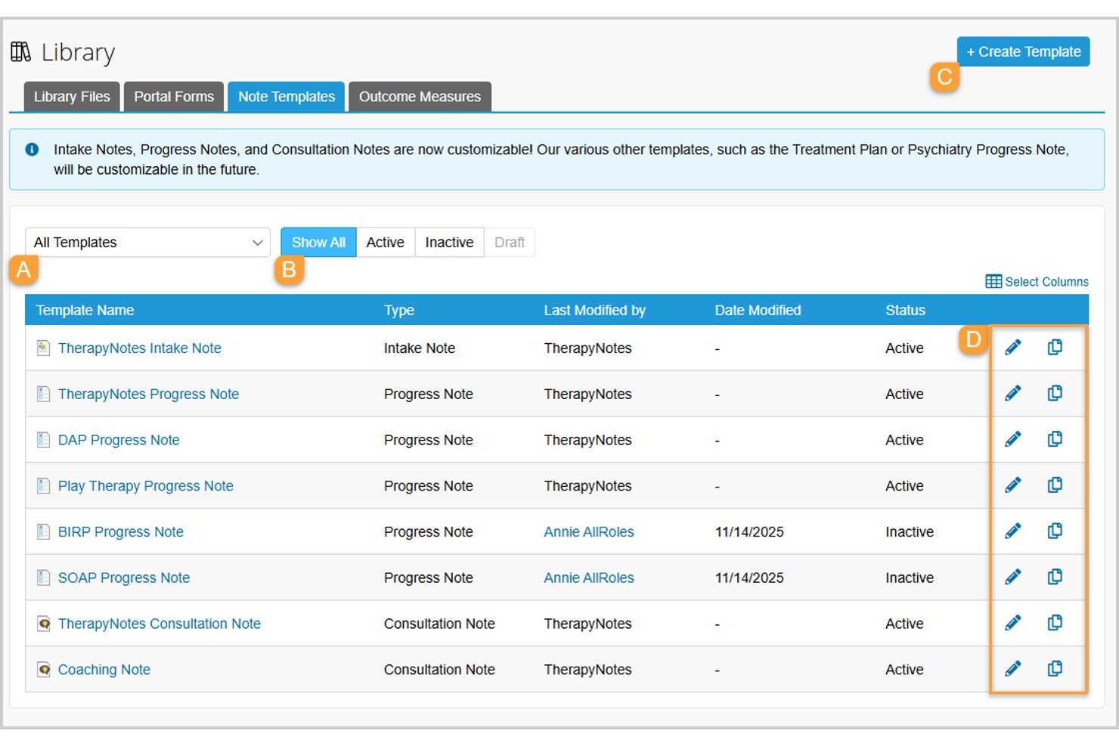Screen dimensions: 1119x746
Task: Edit the Play Therapy Progress Note template
Action: (1013, 484)
